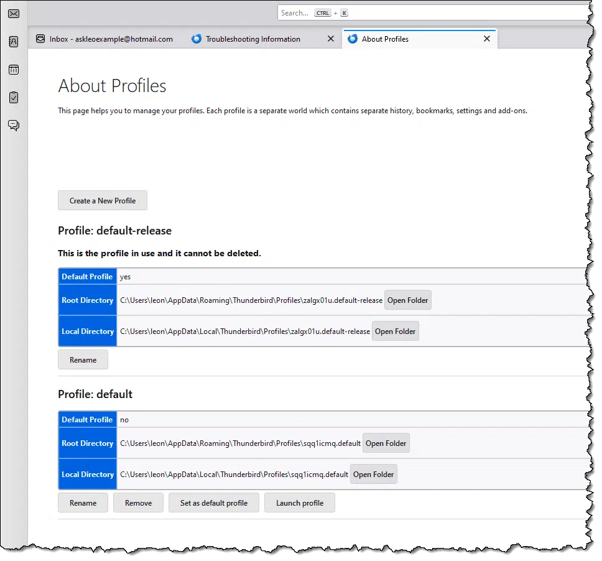This screenshot has width=602, height=561.
Task: Click the Thunderbird icon on Troubleshooting tab
Action: coord(196,39)
